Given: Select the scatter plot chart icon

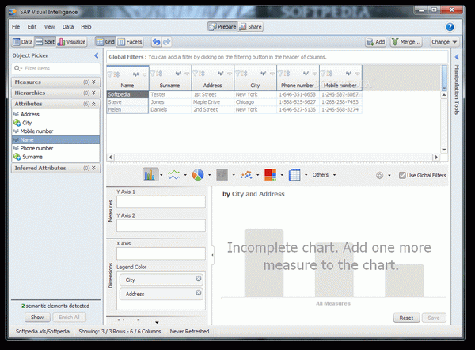Looking at the screenshot, I should (x=246, y=175).
